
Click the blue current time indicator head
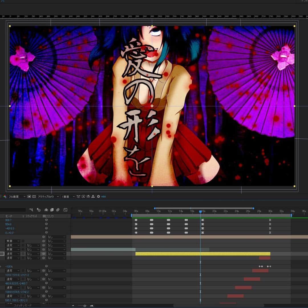pos(200,212)
